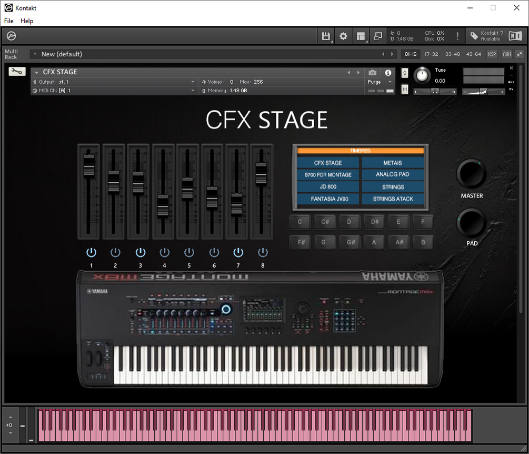
Task: Click the instrument pan L-R slider
Action: (435, 92)
